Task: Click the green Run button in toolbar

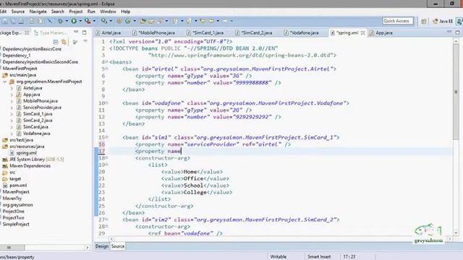Action: pyautogui.click(x=74, y=21)
